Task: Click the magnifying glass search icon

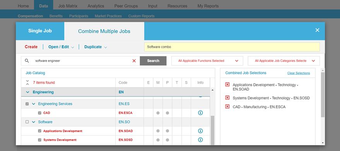Action: point(27,61)
